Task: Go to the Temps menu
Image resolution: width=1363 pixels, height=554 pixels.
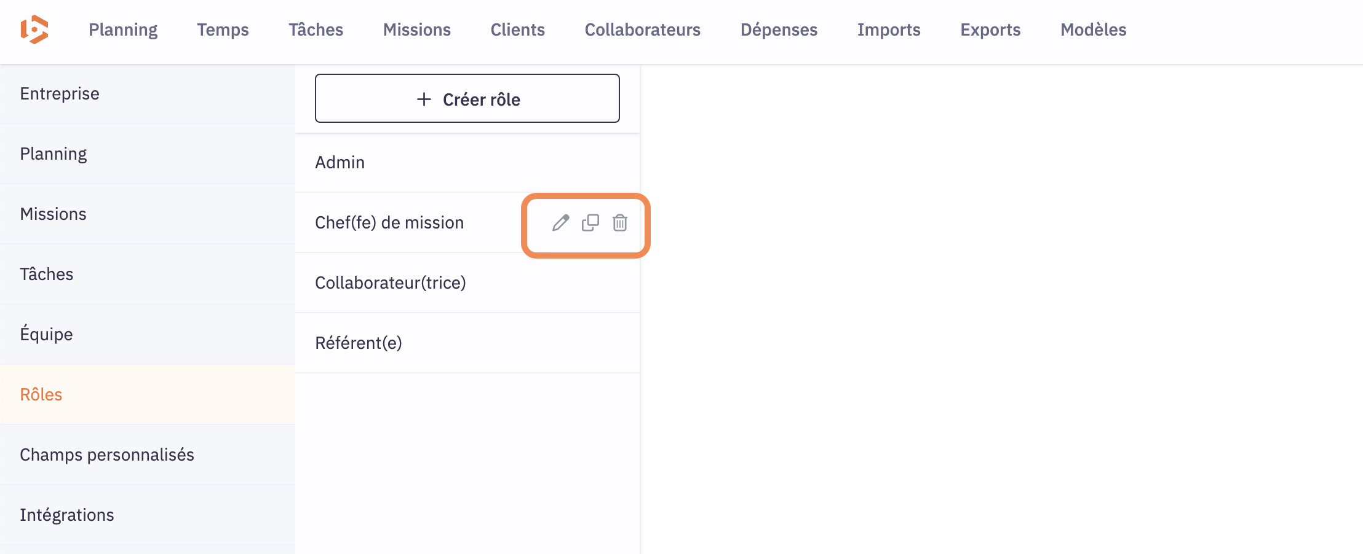Action: (223, 30)
